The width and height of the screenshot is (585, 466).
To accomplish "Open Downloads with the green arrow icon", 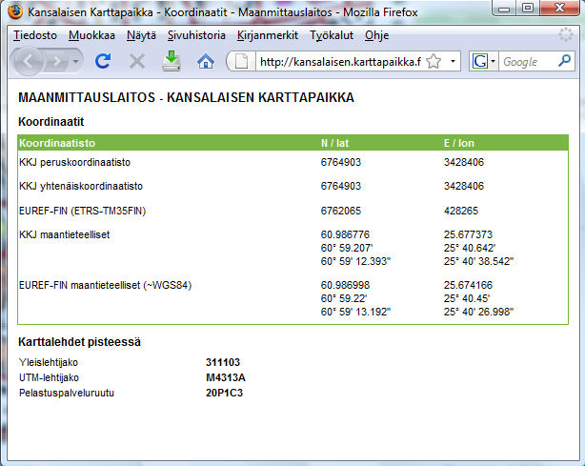I will tap(171, 61).
